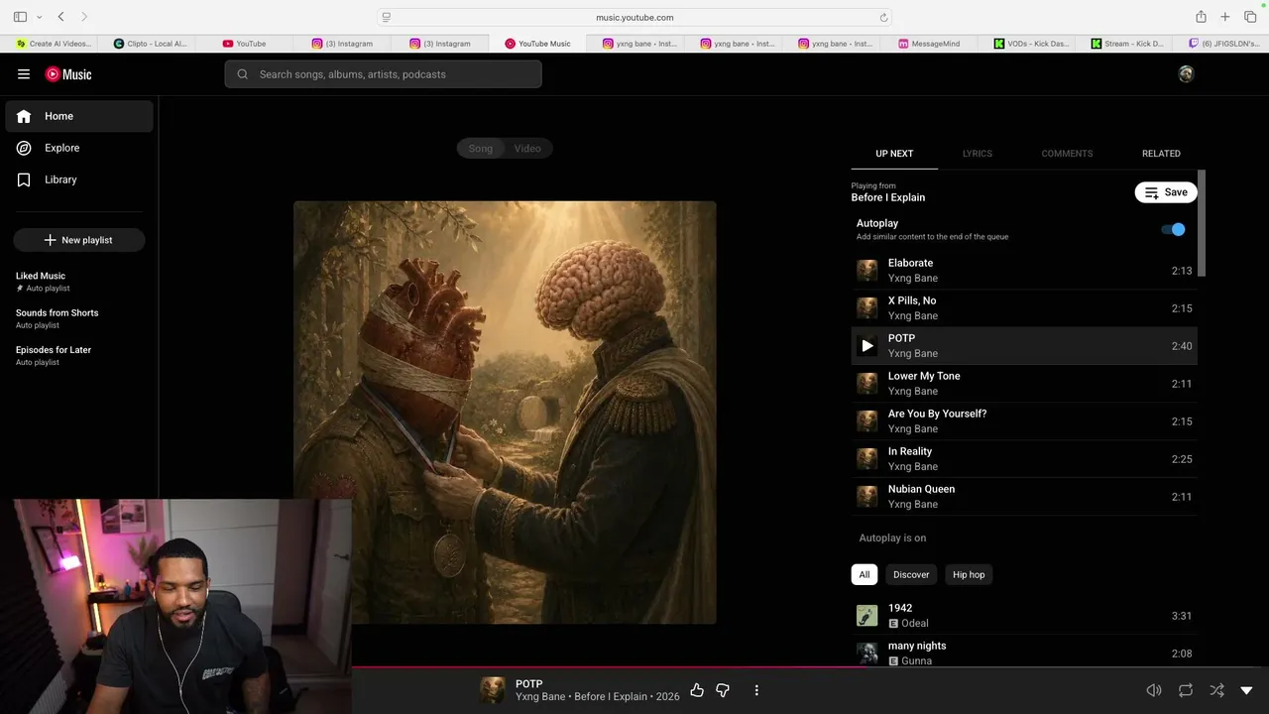Switch to the Create AI Videos tab
The width and height of the screenshot is (1269, 714).
(54, 44)
